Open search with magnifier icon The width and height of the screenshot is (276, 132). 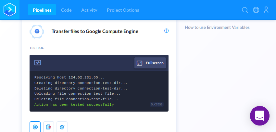[245, 10]
